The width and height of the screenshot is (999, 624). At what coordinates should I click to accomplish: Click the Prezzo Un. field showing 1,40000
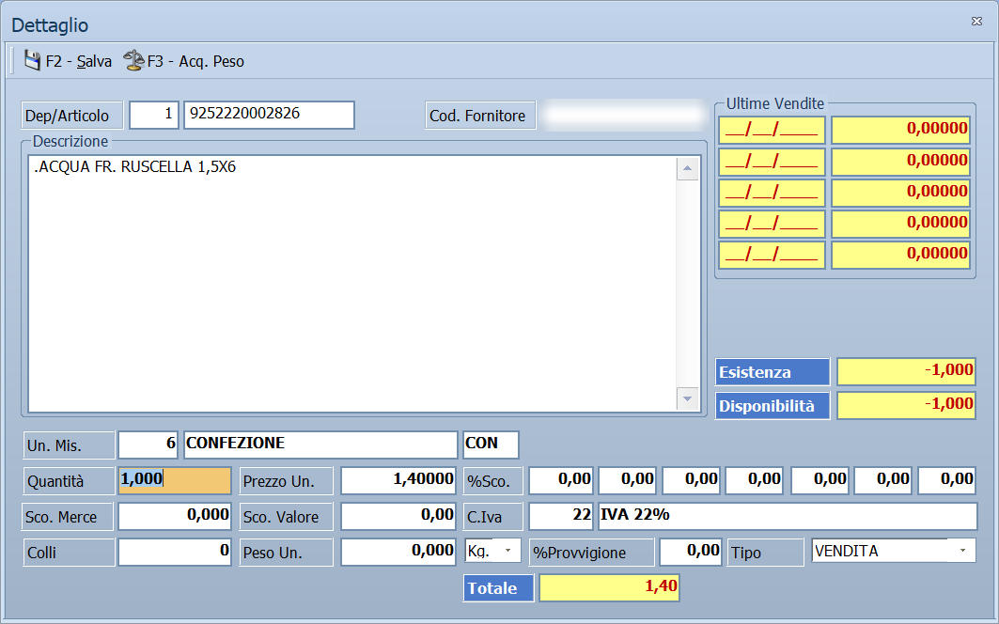(398, 480)
